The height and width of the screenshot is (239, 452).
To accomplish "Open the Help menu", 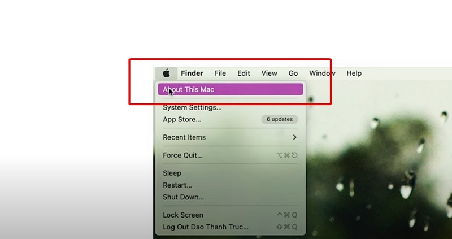I will pyautogui.click(x=354, y=73).
